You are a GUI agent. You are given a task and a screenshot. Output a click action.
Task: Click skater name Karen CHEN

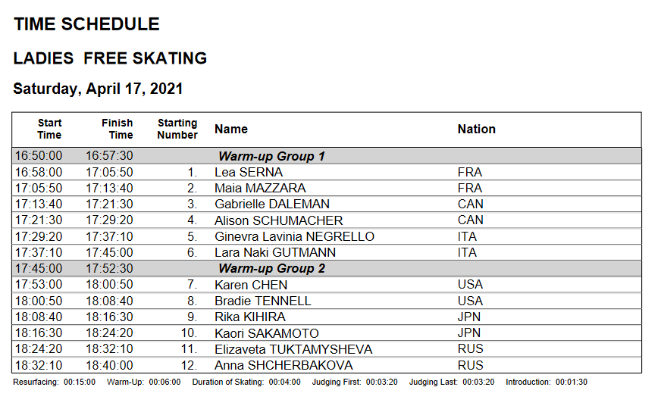(251, 285)
